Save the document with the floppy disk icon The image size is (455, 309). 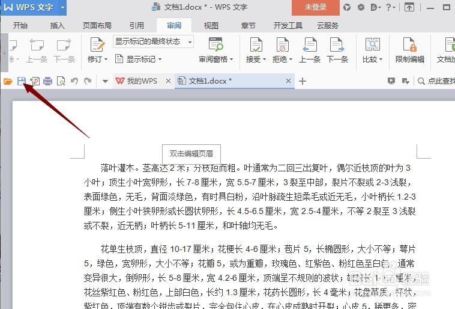tap(22, 81)
